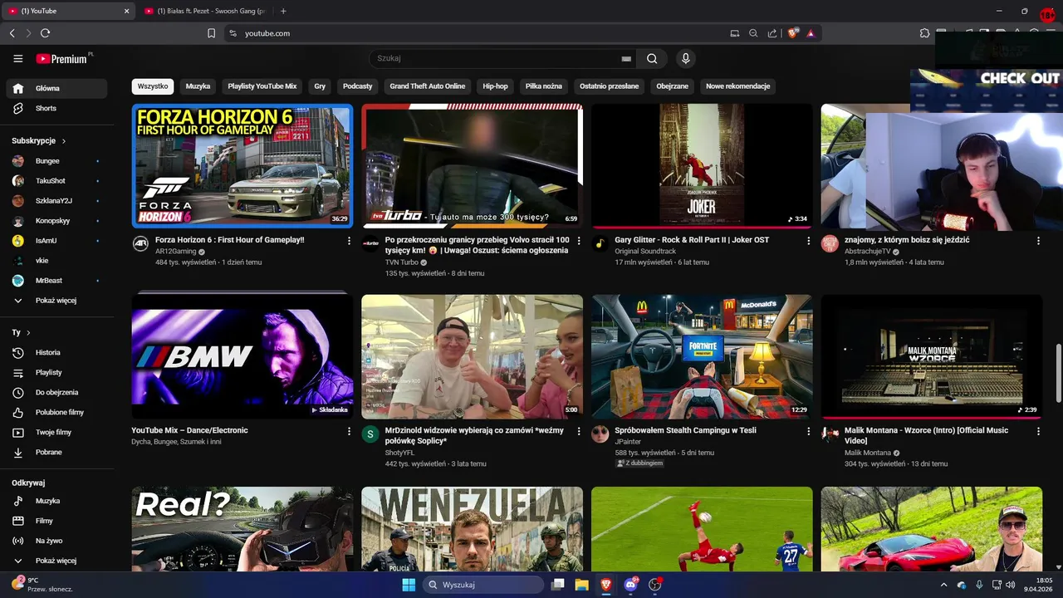Open the Malik Montana channel name link
This screenshot has height=598, width=1063.
(x=868, y=453)
